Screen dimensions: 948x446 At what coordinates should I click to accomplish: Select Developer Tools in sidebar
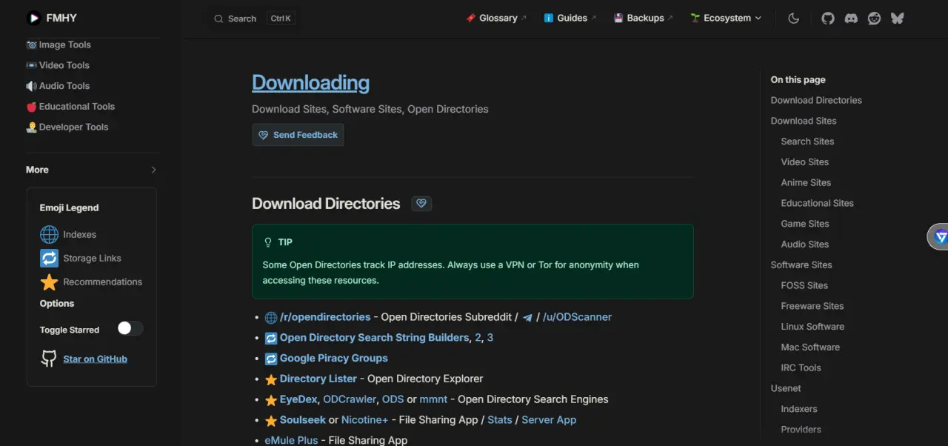click(x=67, y=127)
